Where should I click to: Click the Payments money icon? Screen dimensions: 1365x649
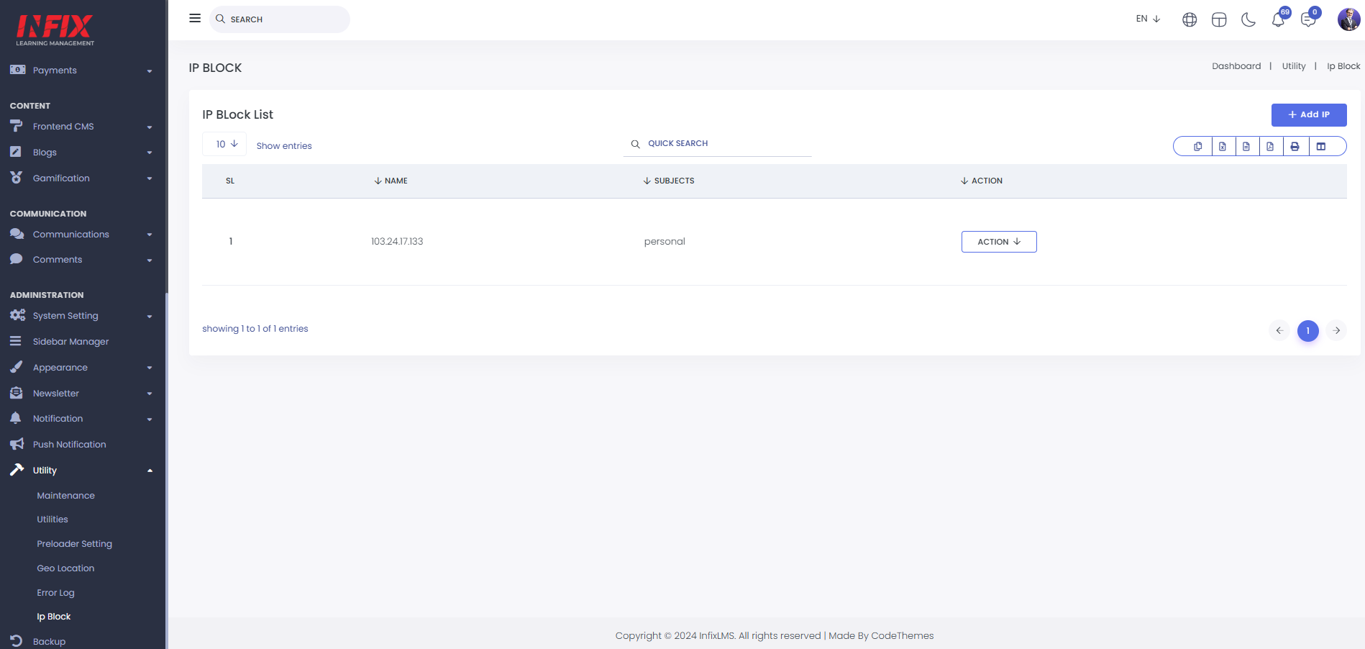pyautogui.click(x=18, y=70)
